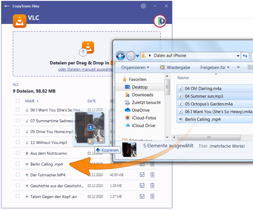Check the box for 11 Without You.mp3

point(18,142)
